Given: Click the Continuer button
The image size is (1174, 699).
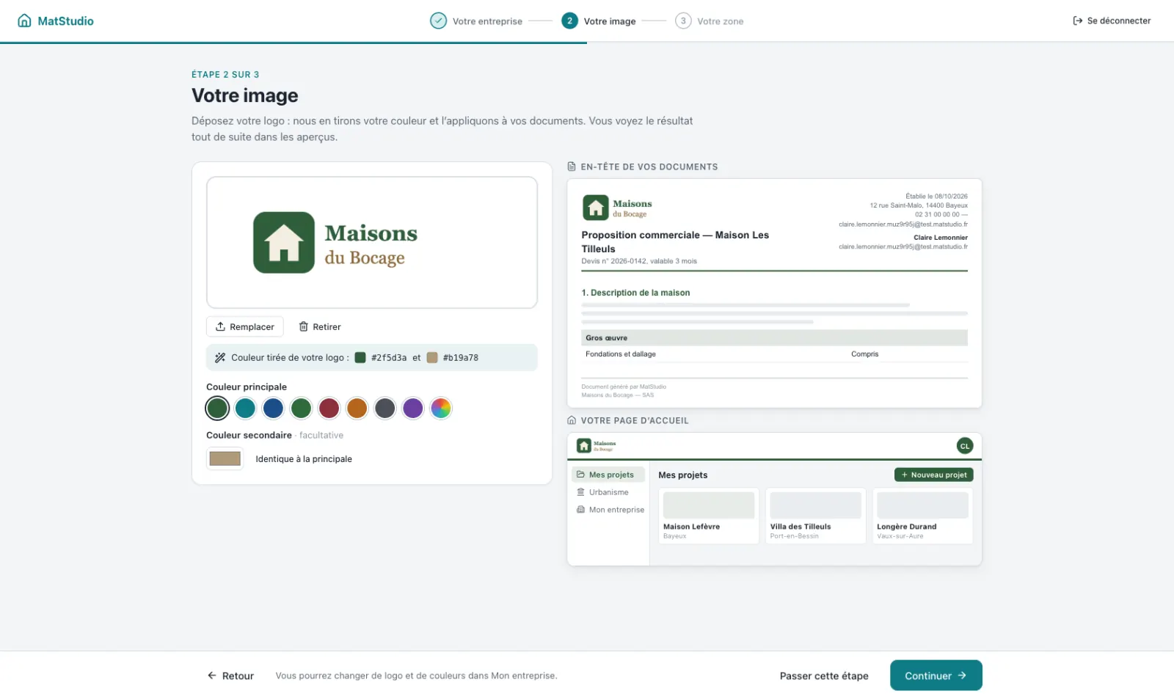Looking at the screenshot, I should tap(936, 676).
